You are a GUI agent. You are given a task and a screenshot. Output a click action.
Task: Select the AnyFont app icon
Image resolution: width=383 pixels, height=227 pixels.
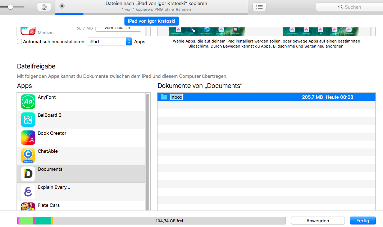coord(28,102)
